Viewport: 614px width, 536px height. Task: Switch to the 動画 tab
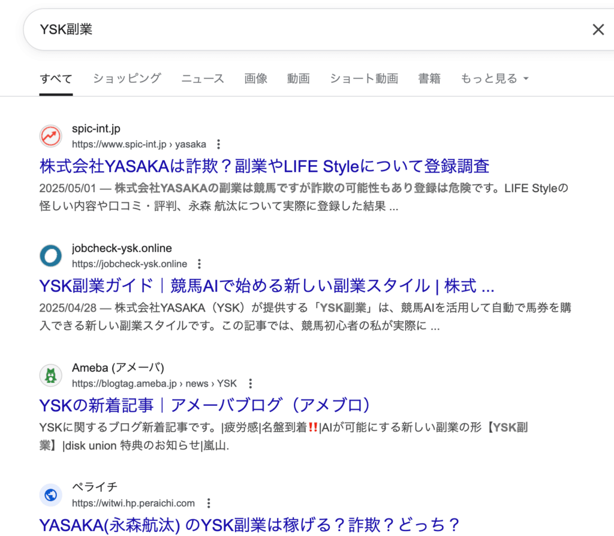click(299, 79)
